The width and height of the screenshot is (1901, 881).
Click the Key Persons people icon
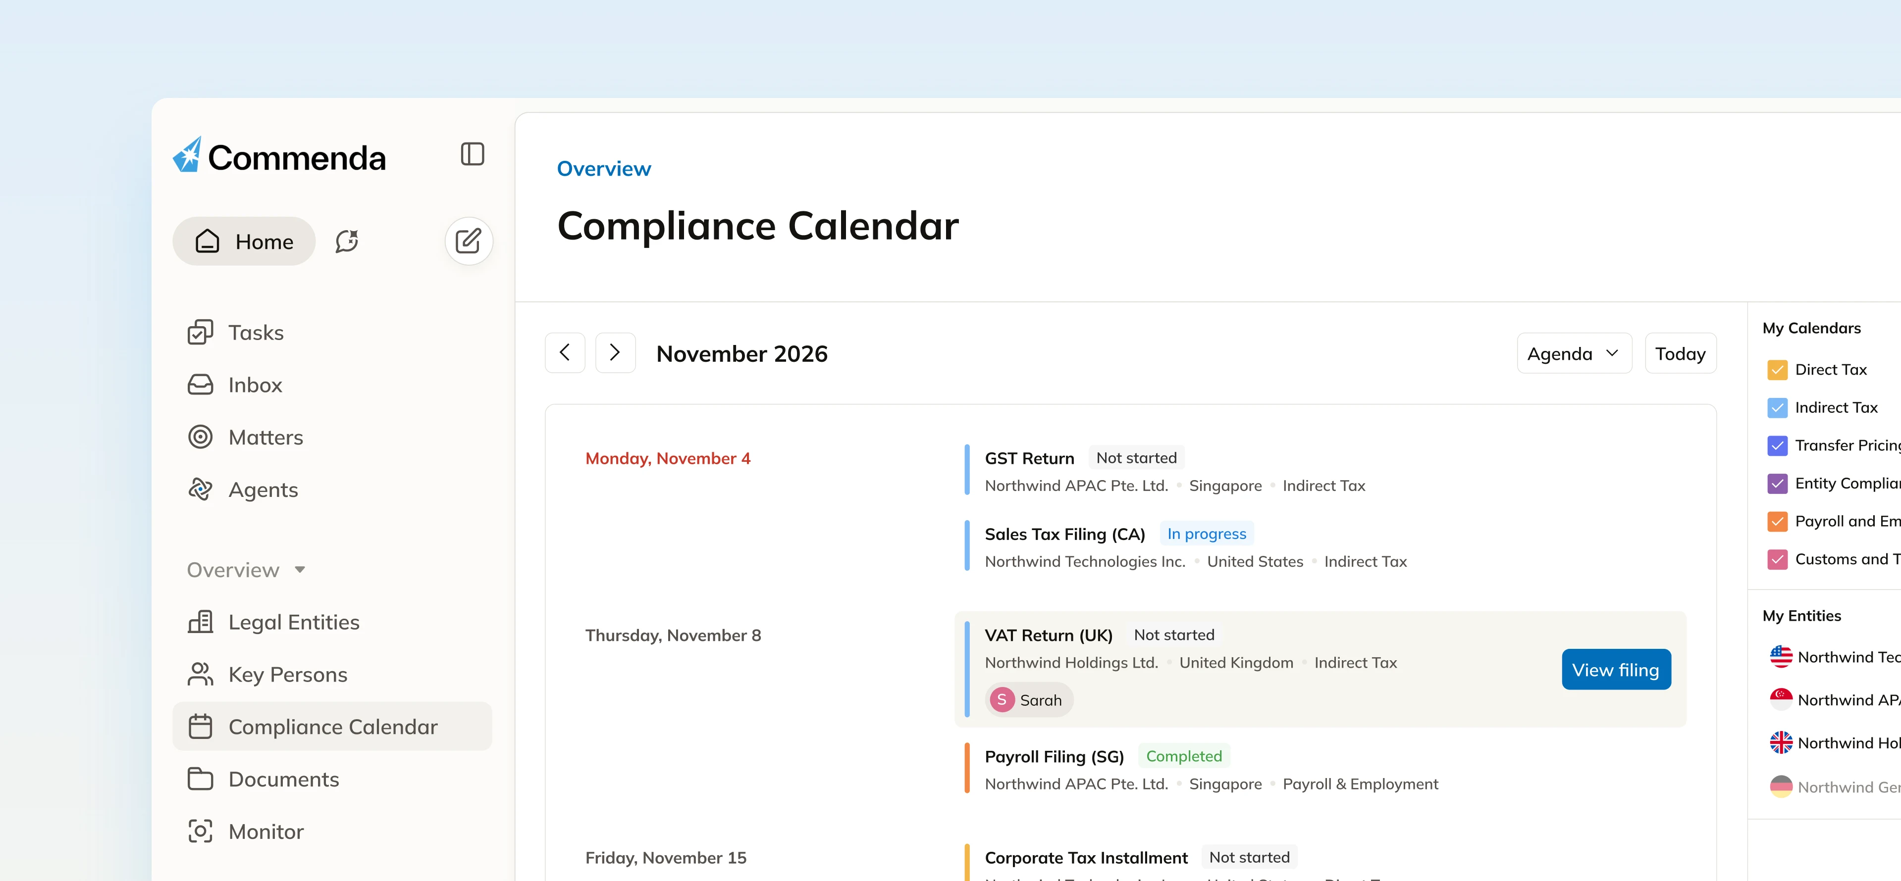click(200, 675)
